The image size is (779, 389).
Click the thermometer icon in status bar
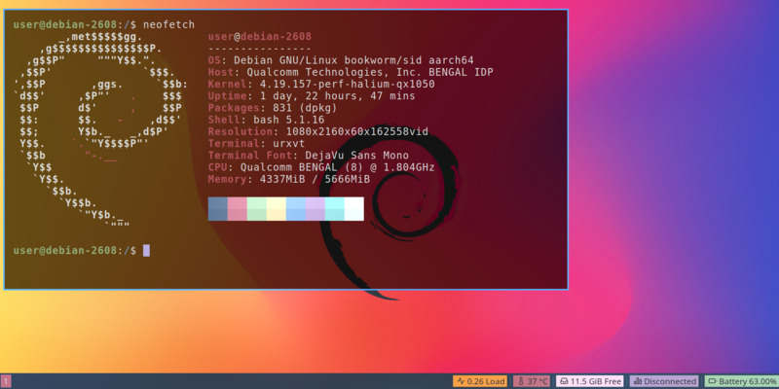521,381
